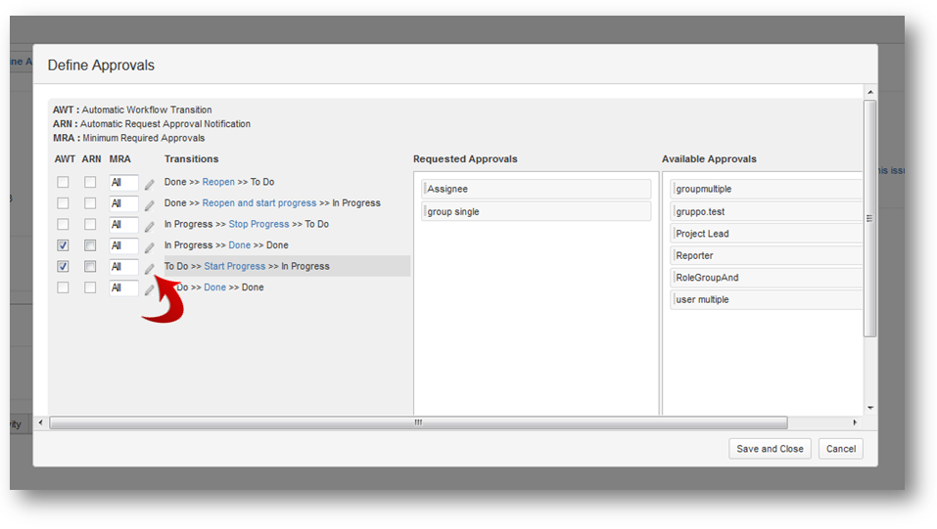This screenshot has height=529, width=937.
Task: Click pencil icon for Done Reopen To Do row
Action: click(150, 183)
